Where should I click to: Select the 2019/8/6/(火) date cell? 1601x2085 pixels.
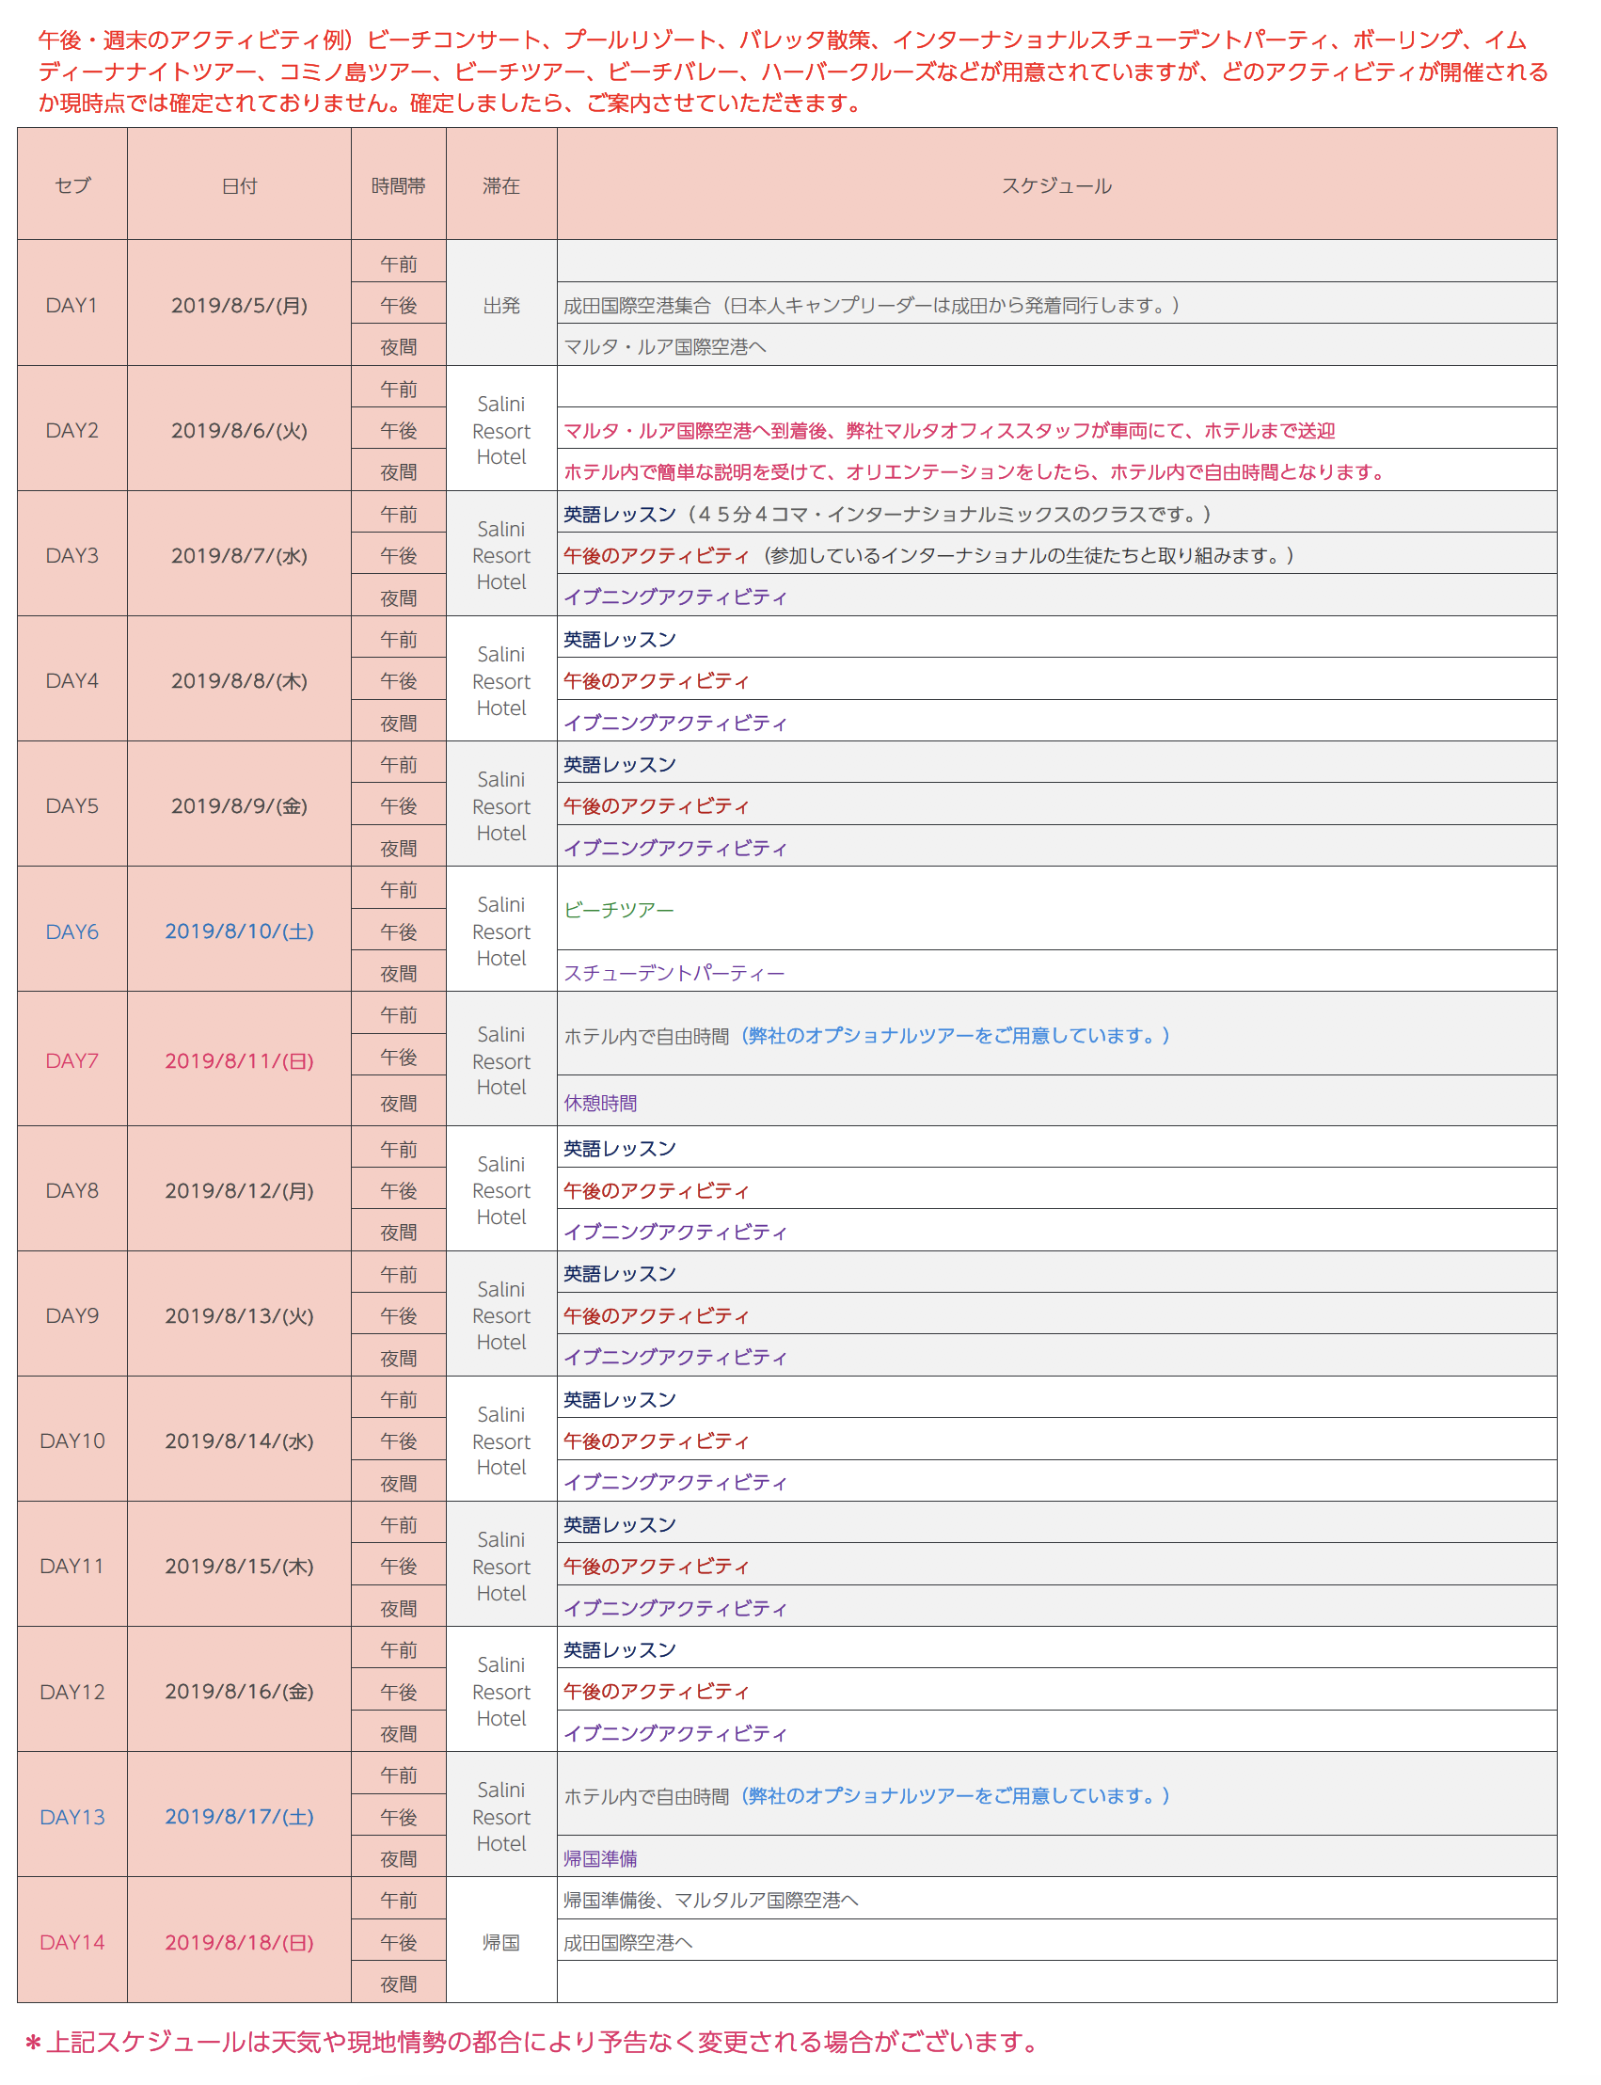tap(239, 431)
